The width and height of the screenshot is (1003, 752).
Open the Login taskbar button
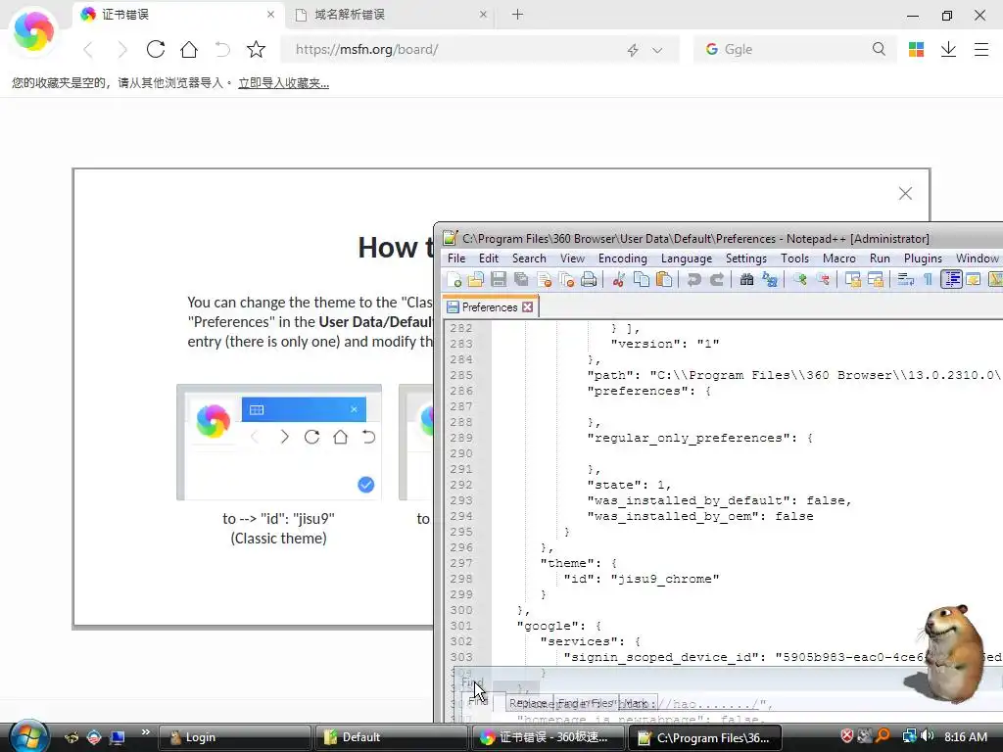(x=233, y=737)
